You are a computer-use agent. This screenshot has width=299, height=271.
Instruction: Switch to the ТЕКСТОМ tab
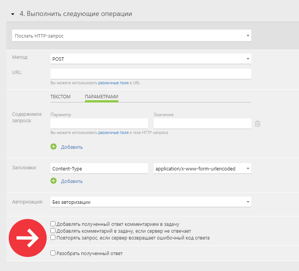pos(60,97)
